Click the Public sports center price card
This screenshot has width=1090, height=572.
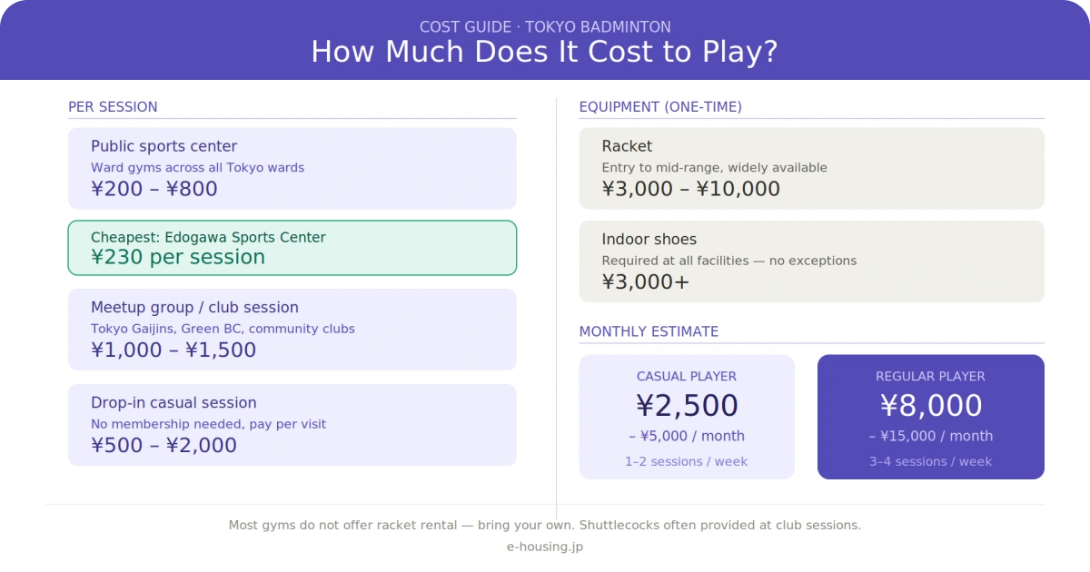[x=292, y=168]
